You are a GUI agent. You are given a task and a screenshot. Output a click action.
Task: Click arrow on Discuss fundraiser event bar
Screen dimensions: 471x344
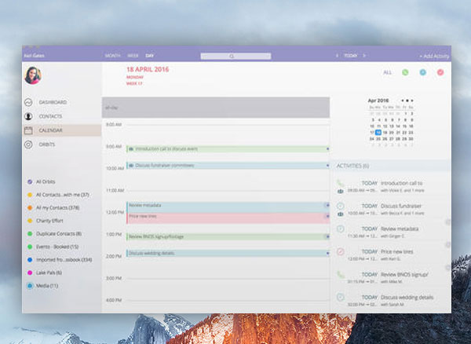point(327,166)
